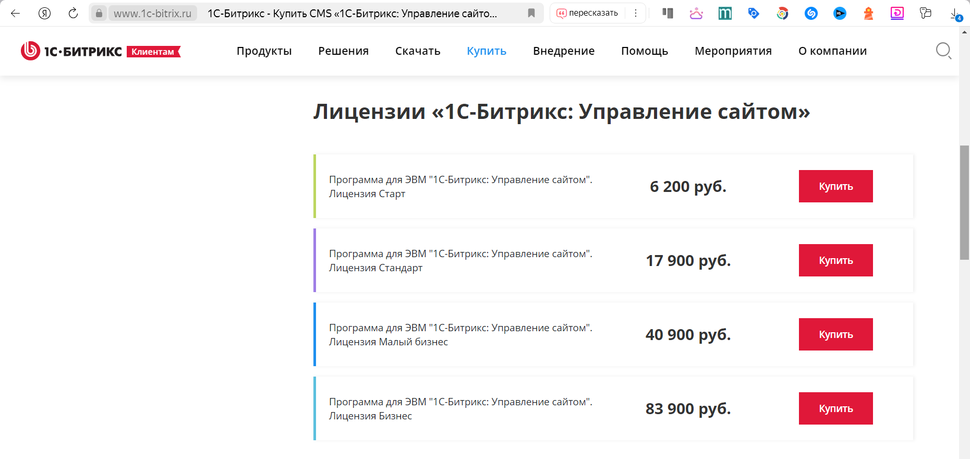Click the blue price tag extension icon
Image resolution: width=970 pixels, height=459 pixels.
point(754,13)
